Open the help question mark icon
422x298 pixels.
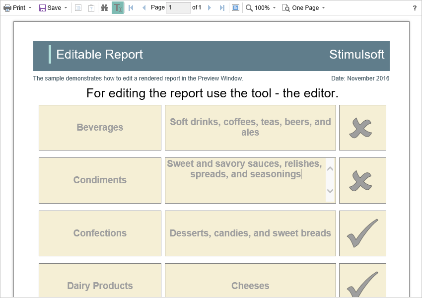[415, 8]
